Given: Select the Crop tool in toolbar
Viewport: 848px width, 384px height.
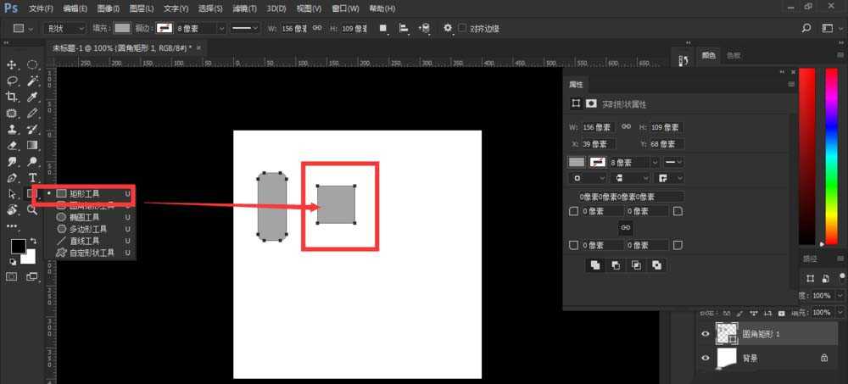Looking at the screenshot, I should click(x=13, y=97).
